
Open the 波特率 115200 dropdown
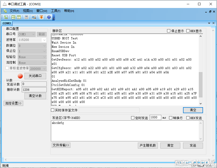click(x=32, y=40)
